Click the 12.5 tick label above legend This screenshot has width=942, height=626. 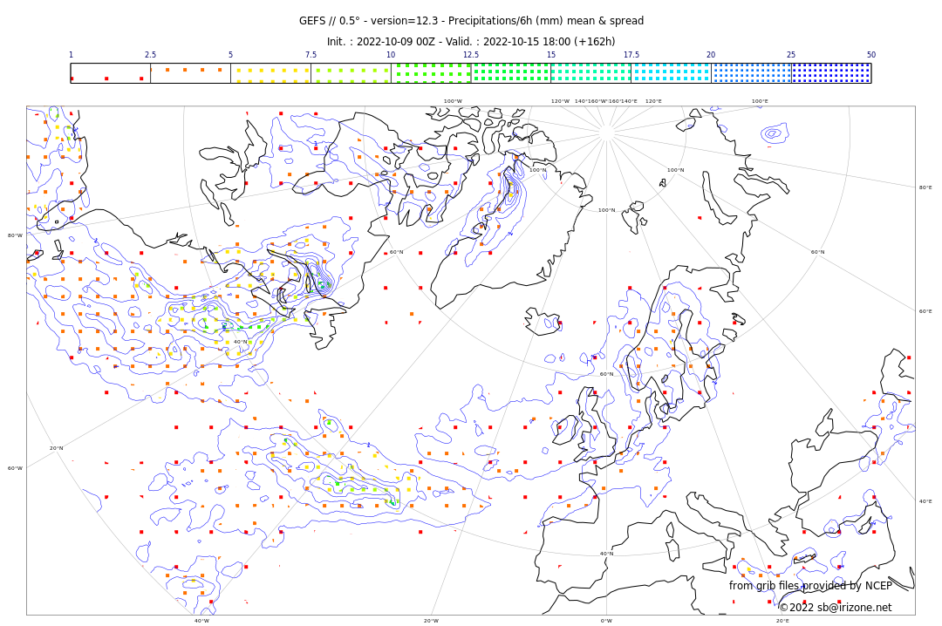pyautogui.click(x=470, y=55)
